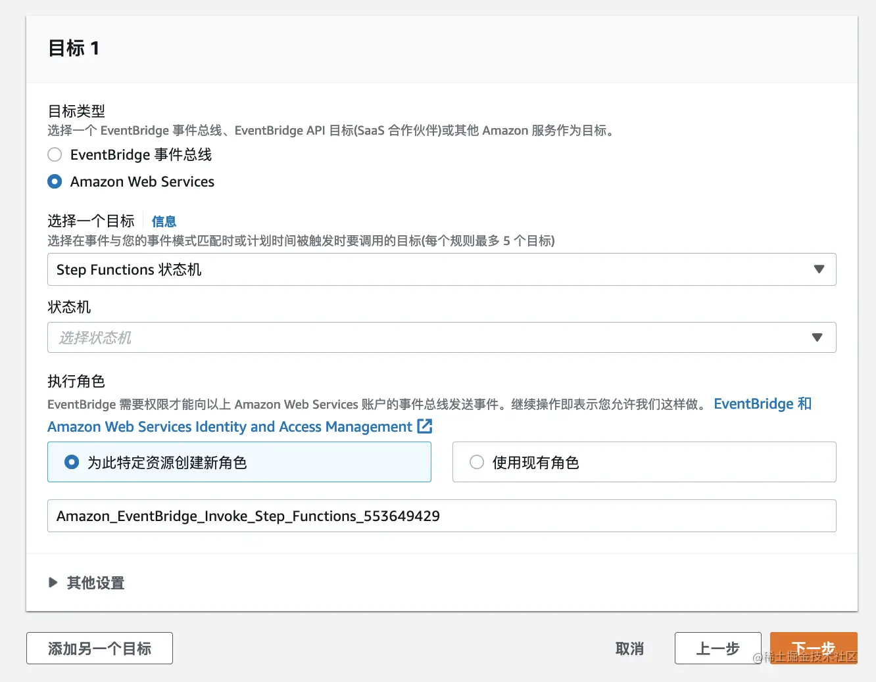Image resolution: width=876 pixels, height=682 pixels.
Task: Click the 选择一个目标 label
Action: (x=91, y=221)
